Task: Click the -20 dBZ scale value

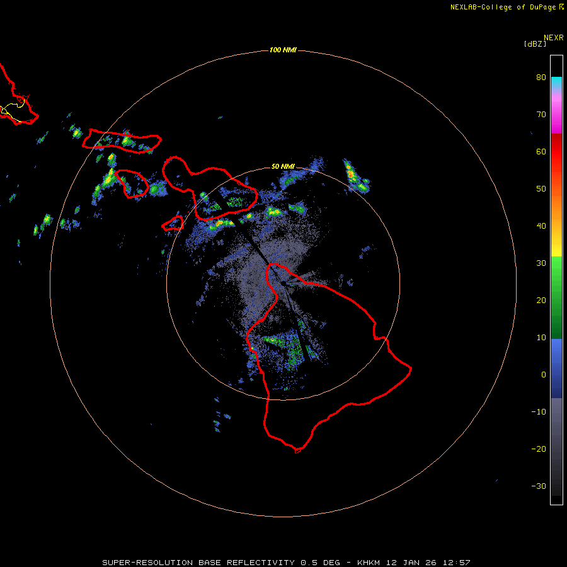Action: click(x=539, y=449)
